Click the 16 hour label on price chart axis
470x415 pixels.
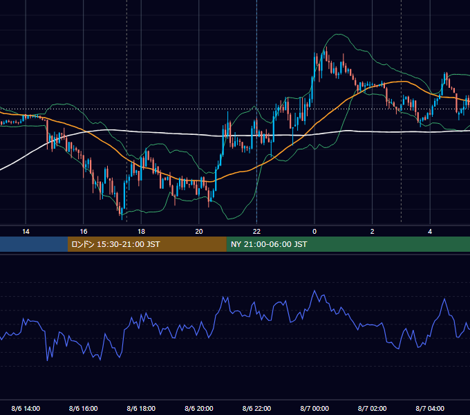tap(84, 232)
